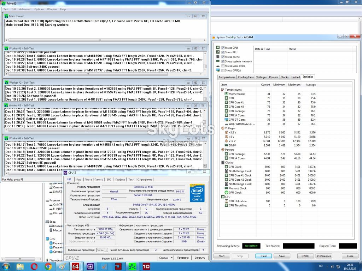Click the Stress local disks drive icon
Viewport: 362px width, 271px height.
coord(218,66)
